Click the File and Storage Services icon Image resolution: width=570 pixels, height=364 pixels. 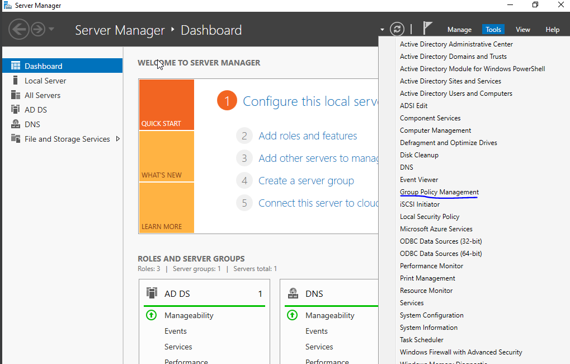(x=16, y=138)
